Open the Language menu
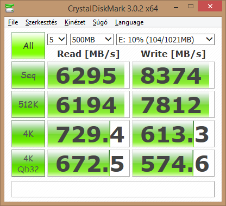 tap(129, 22)
